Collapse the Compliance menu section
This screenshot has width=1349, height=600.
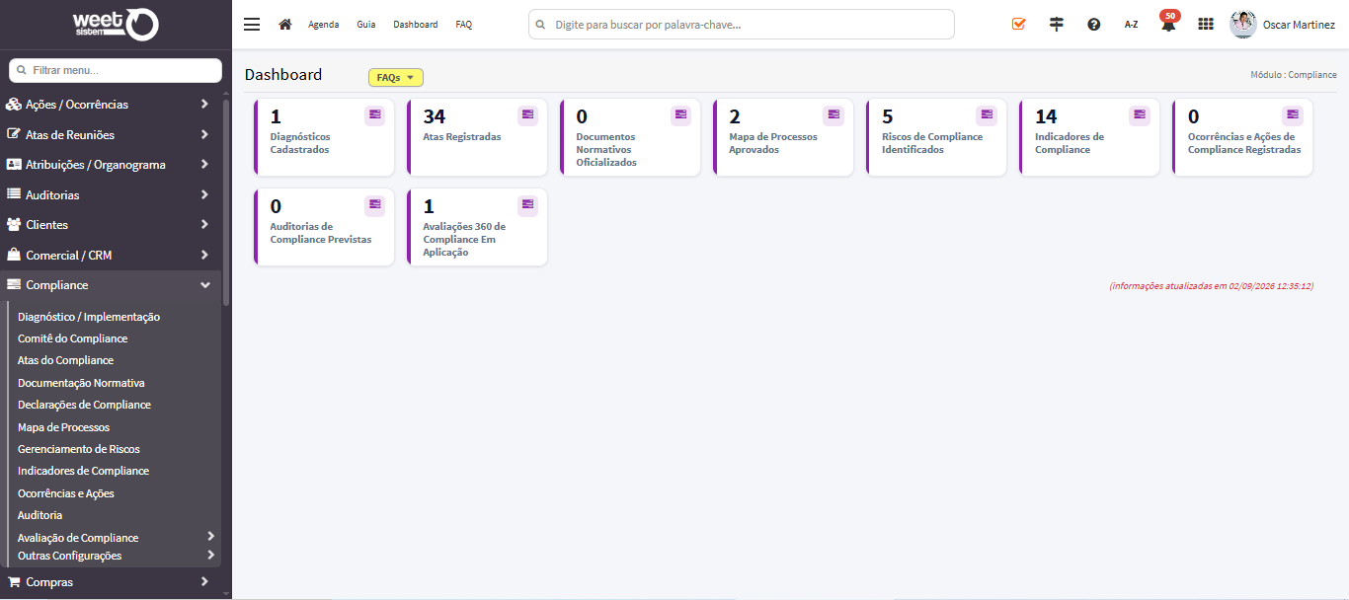(x=111, y=285)
